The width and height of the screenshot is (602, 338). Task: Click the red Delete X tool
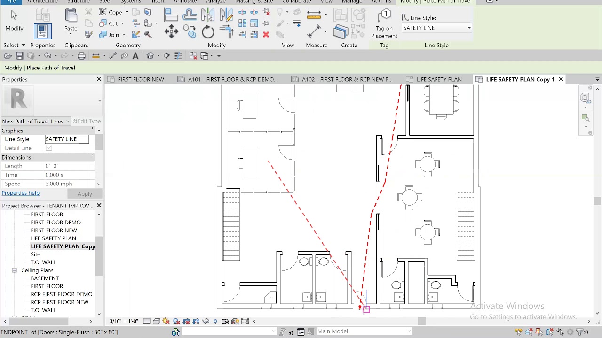pyautogui.click(x=266, y=35)
